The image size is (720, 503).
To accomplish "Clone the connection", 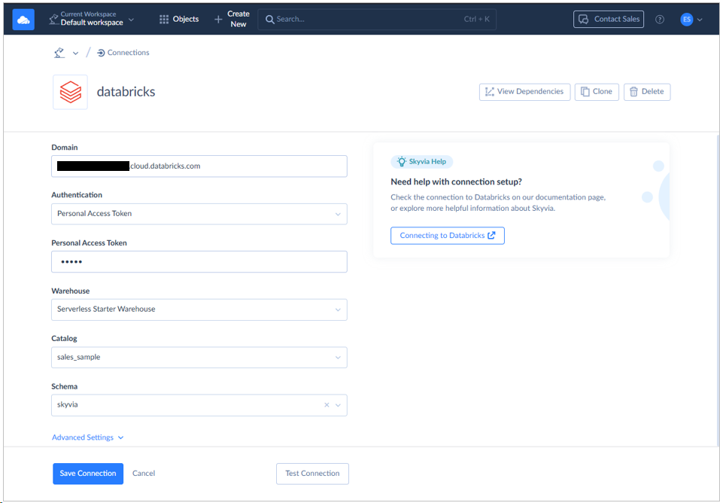I will point(597,92).
